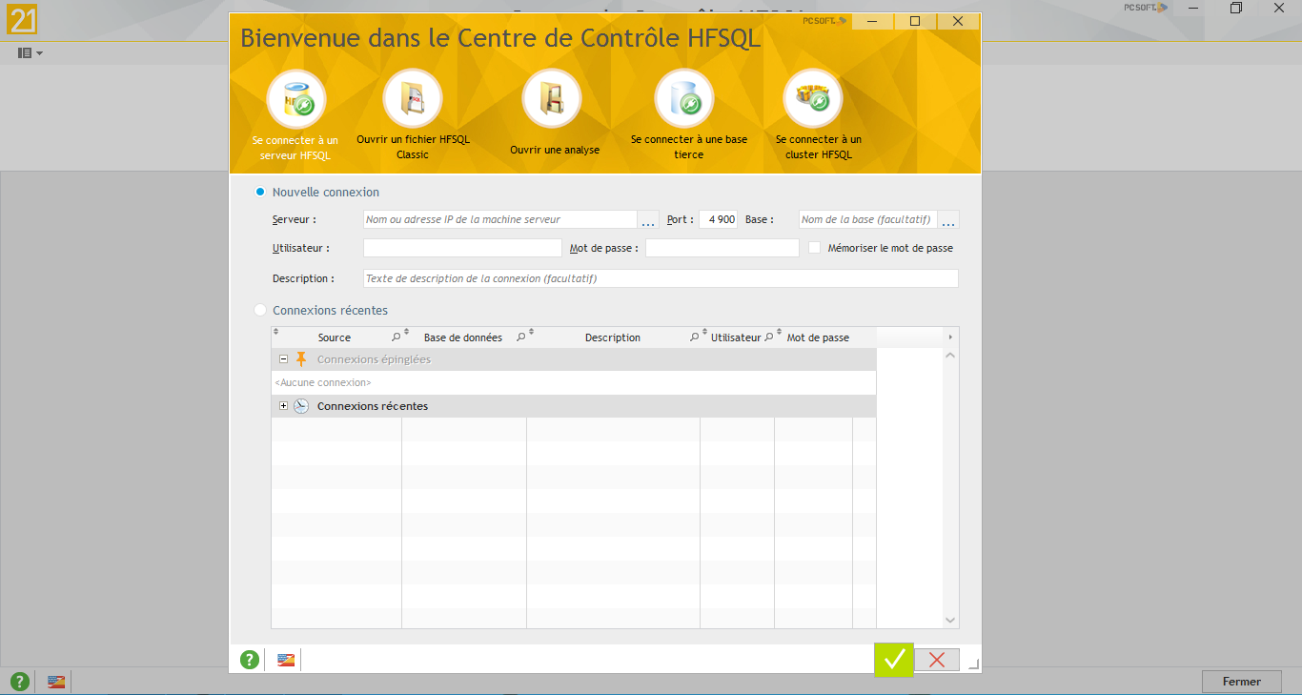Click the 'Fermer' button in the main window
The width and height of the screenshot is (1302, 695).
[1242, 682]
